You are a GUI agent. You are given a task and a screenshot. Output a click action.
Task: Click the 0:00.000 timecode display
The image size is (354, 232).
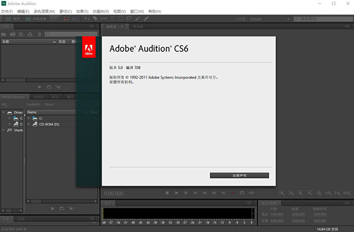[x=114, y=194]
